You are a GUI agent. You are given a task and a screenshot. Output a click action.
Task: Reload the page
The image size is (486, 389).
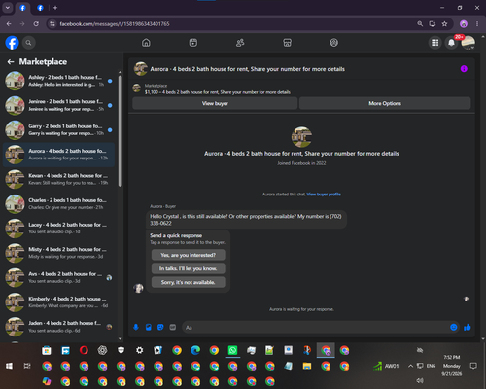tap(36, 24)
